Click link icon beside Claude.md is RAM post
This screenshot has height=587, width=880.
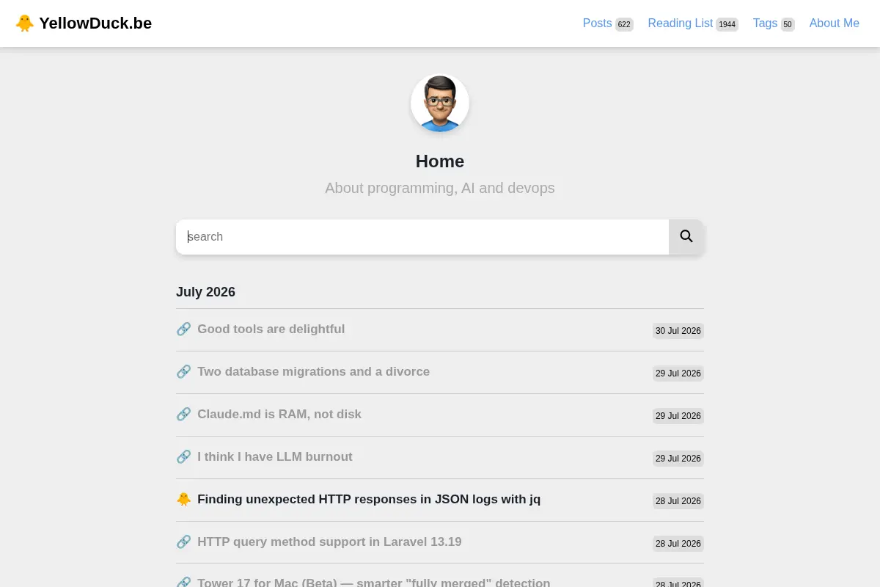(183, 415)
